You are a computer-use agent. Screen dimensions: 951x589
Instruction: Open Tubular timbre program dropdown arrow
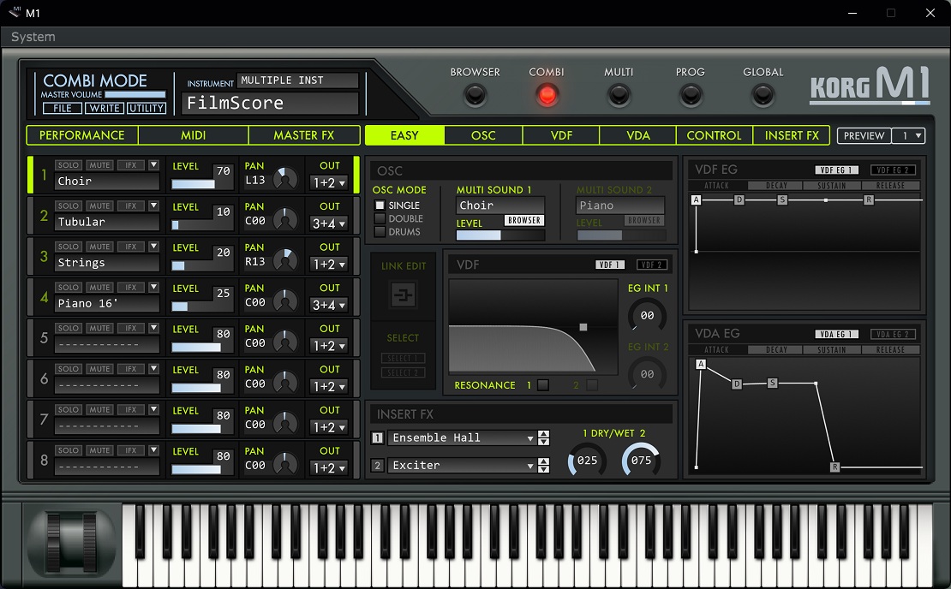tap(153, 205)
